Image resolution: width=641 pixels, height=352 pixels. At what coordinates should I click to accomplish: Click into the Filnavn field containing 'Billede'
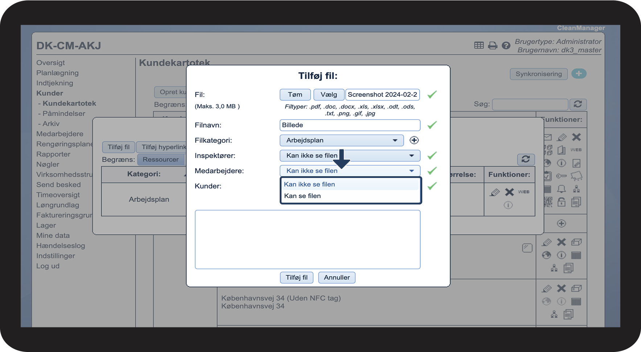pos(350,125)
